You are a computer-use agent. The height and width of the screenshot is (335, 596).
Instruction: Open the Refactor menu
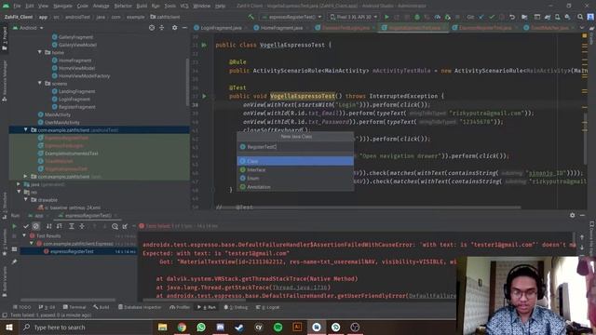pyautogui.click(x=123, y=6)
